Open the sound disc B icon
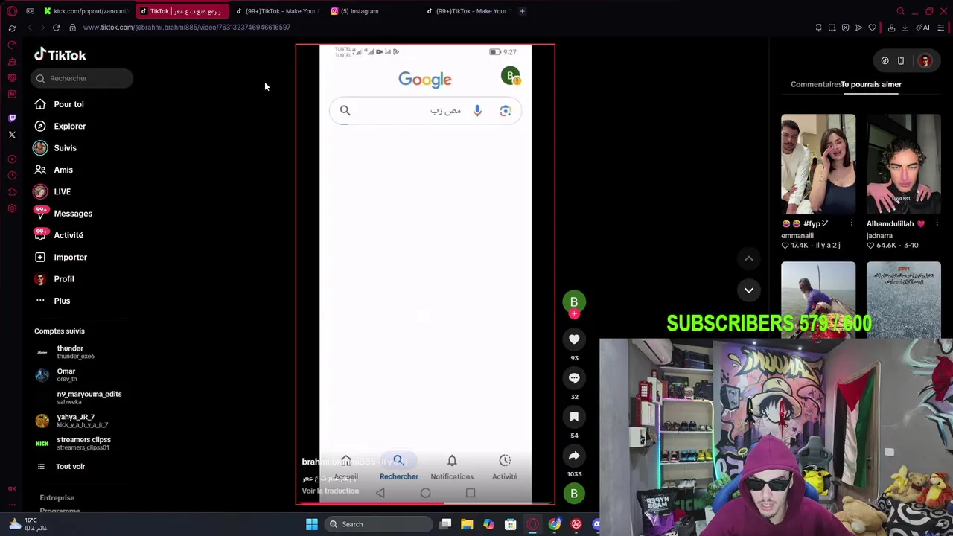 [x=574, y=494]
